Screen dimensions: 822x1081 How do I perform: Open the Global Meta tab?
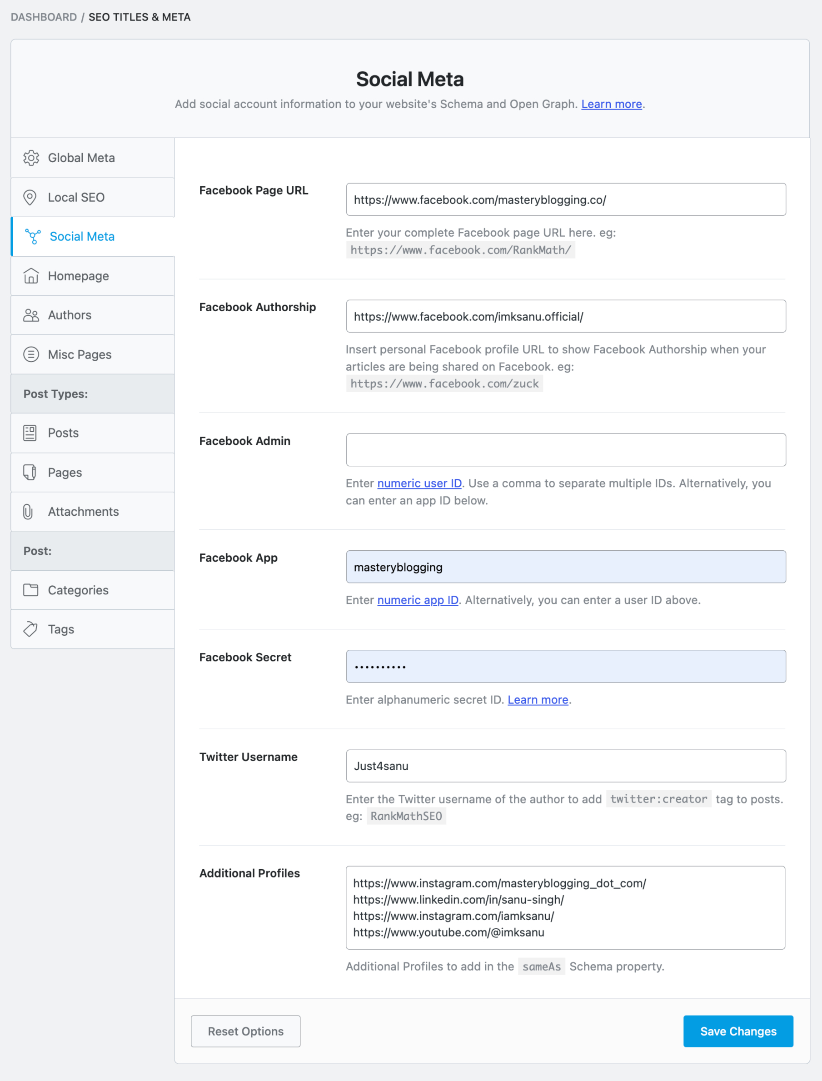tap(93, 158)
